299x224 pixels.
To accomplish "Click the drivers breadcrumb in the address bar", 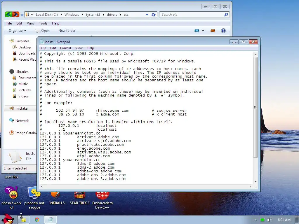I will [112, 15].
